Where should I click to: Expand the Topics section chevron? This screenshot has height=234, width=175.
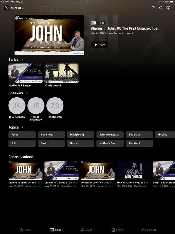22,127
